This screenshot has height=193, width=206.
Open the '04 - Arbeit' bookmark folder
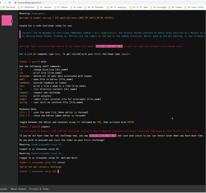click(76, 7)
